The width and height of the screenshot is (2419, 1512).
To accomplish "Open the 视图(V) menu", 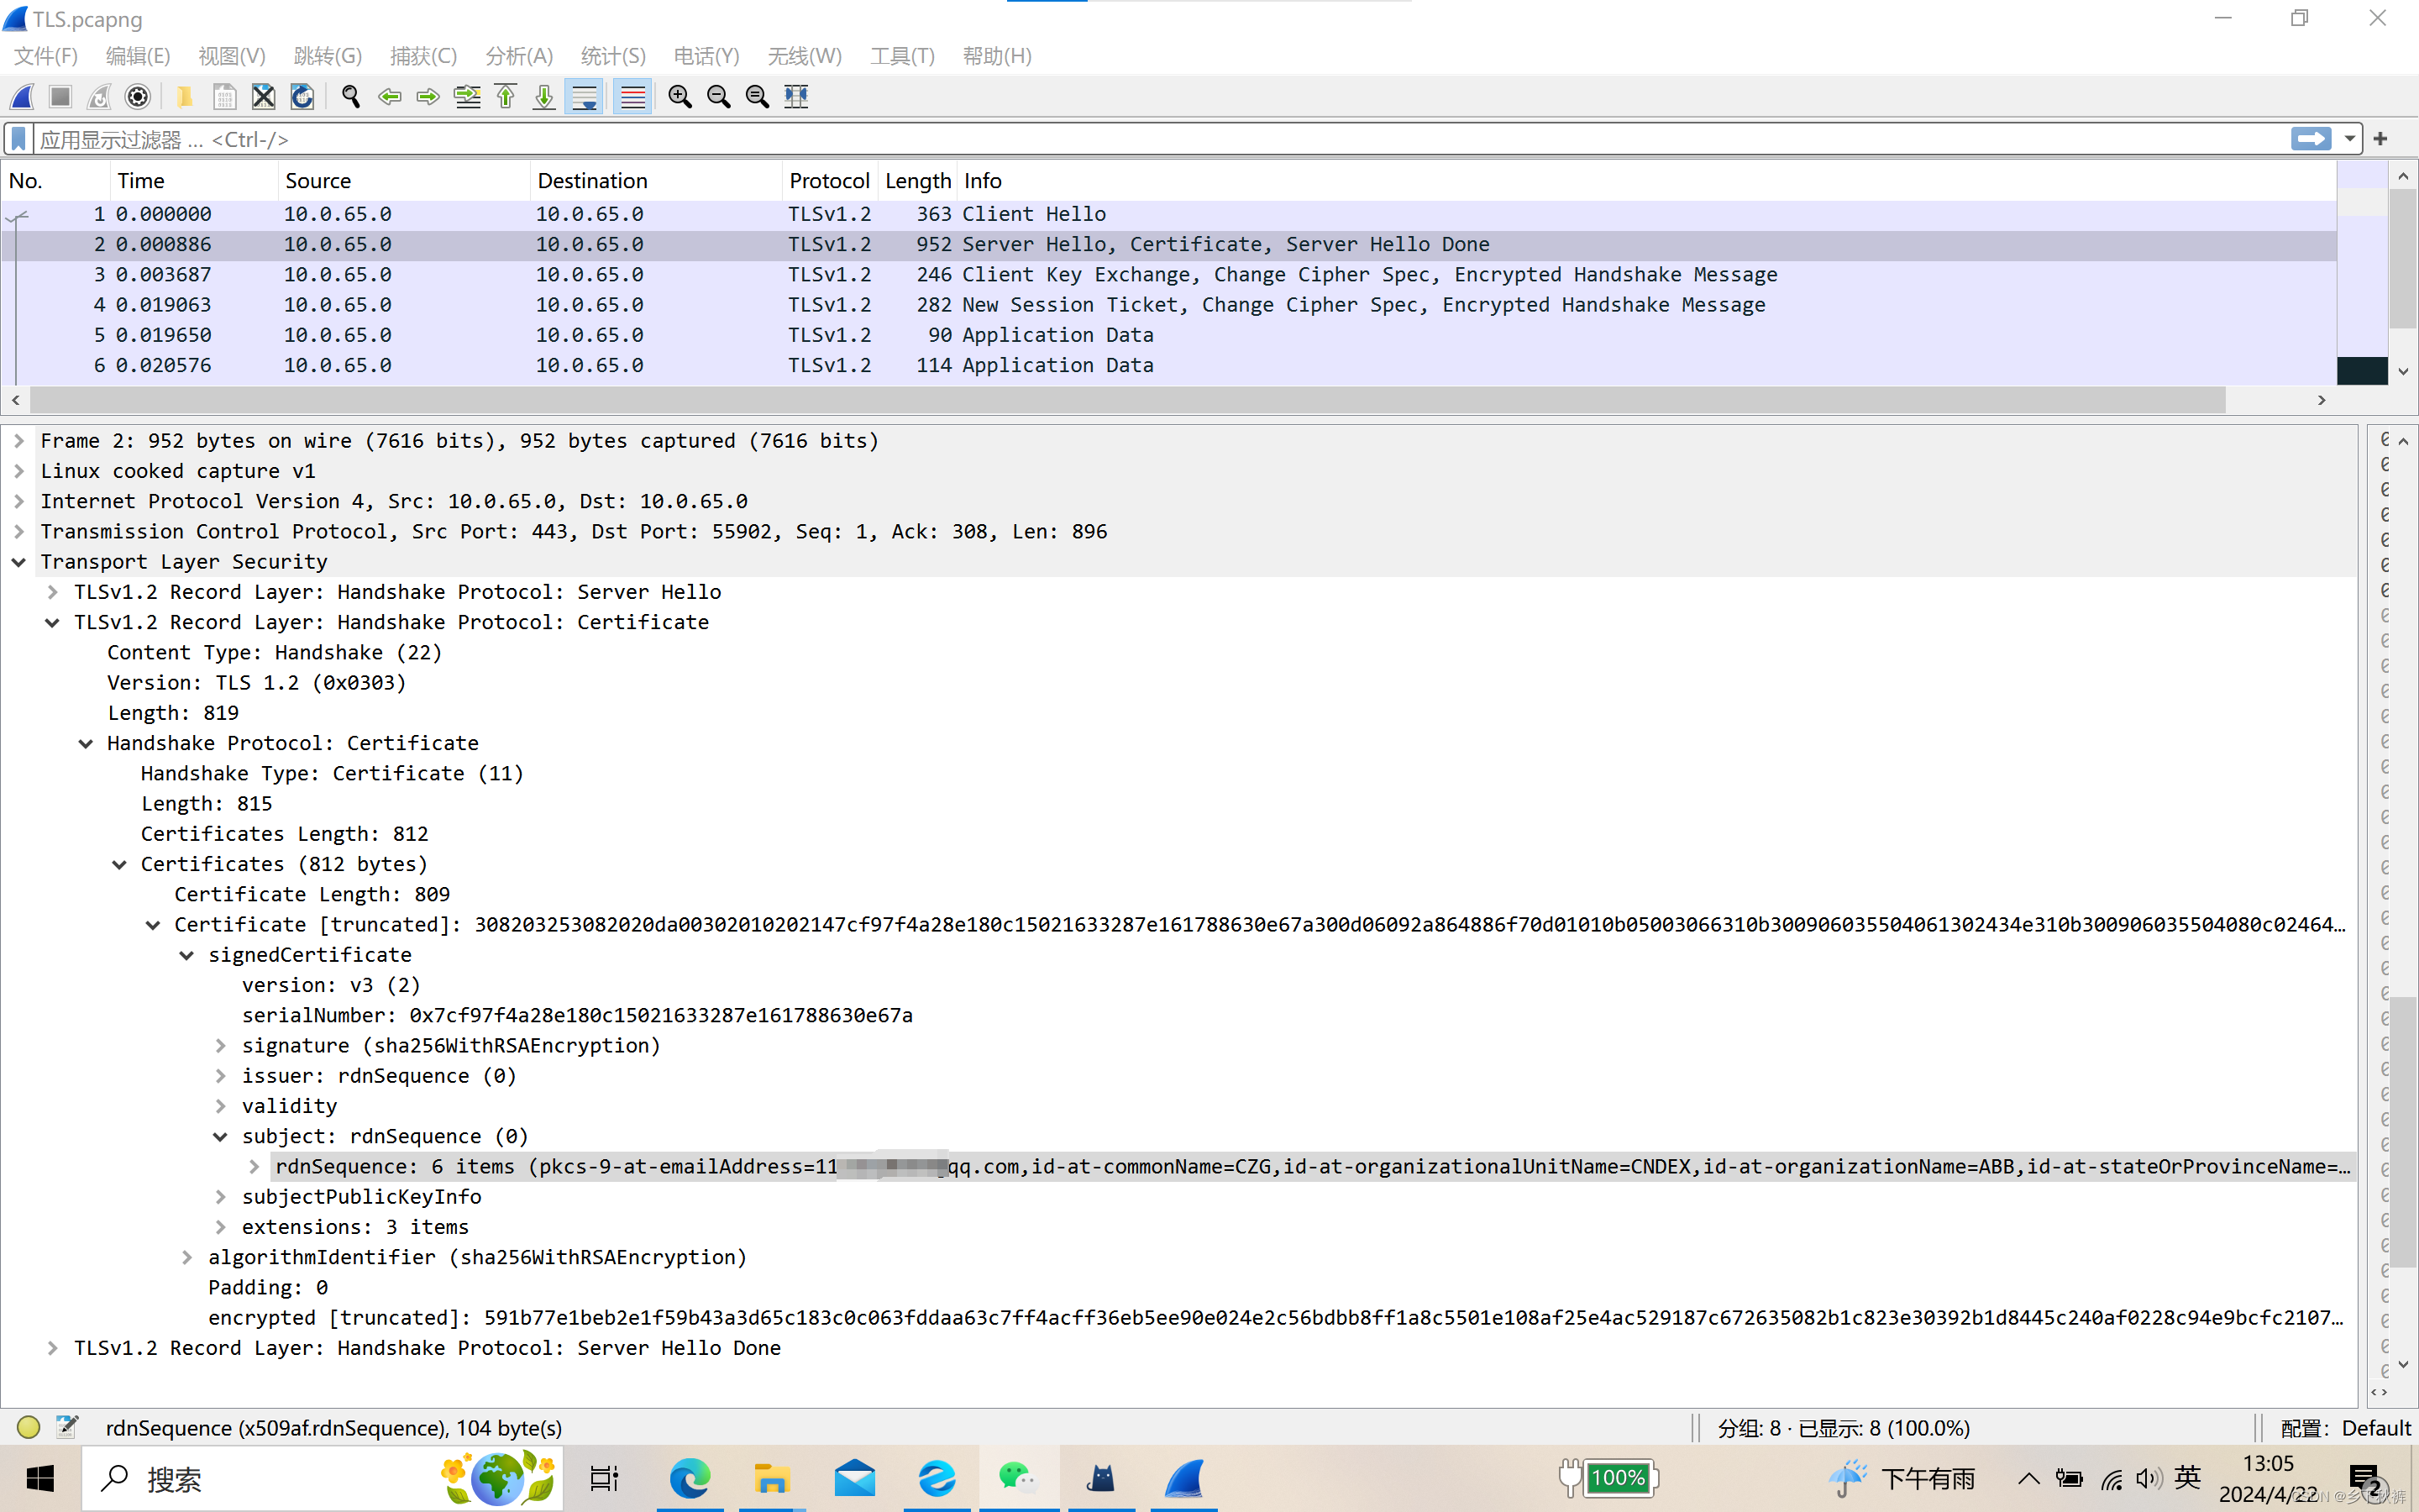I will click(232, 56).
